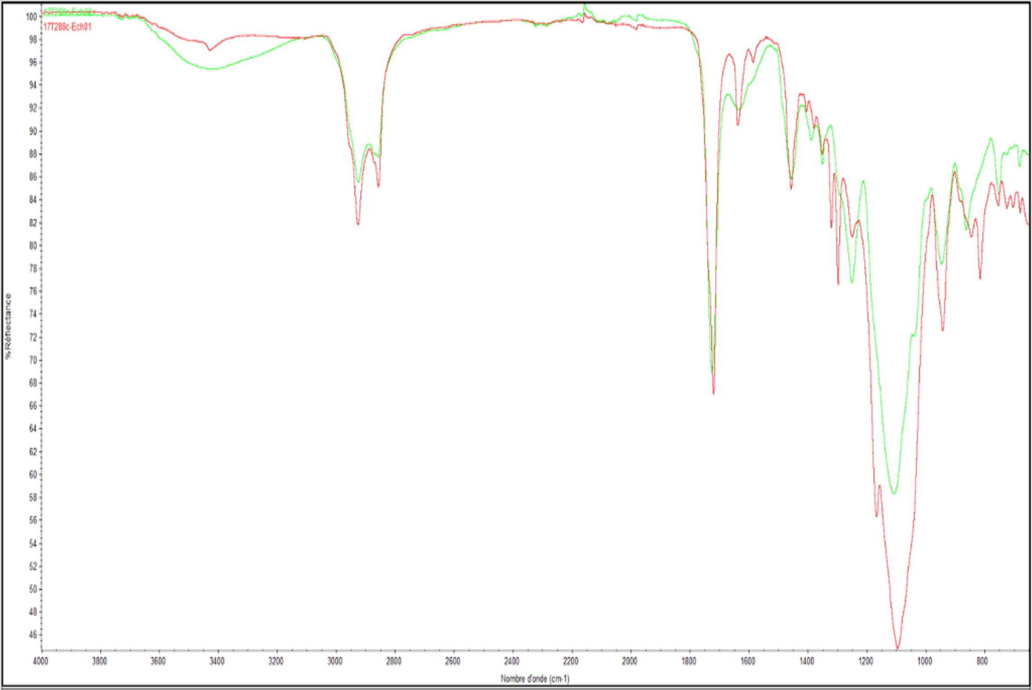The image size is (1032, 690).
Task: Click the 1000 x-axis tick label
Action: [x=925, y=661]
